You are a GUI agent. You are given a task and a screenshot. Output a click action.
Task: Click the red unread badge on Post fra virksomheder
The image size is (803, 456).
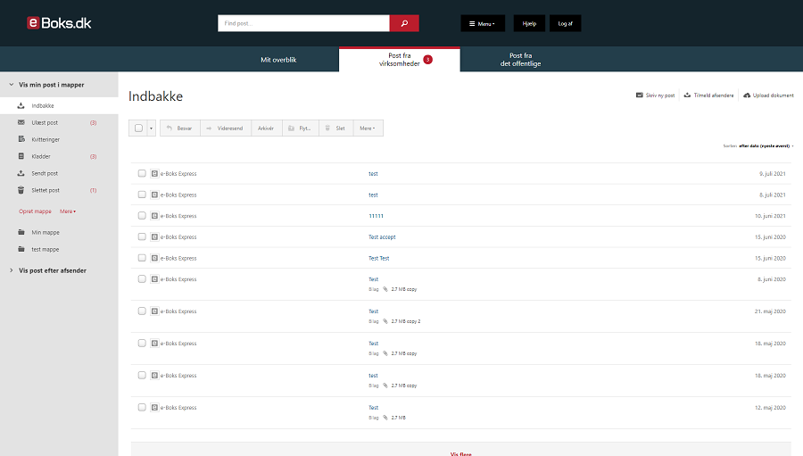pyautogui.click(x=428, y=60)
